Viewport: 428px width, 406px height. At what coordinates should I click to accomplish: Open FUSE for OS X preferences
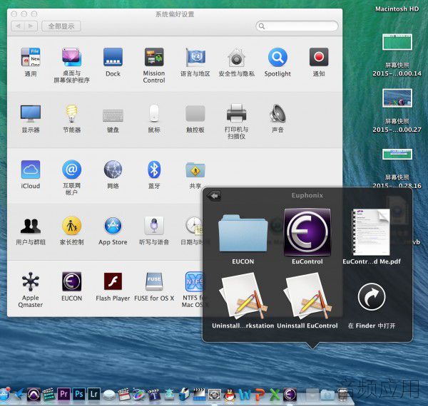pos(154,282)
